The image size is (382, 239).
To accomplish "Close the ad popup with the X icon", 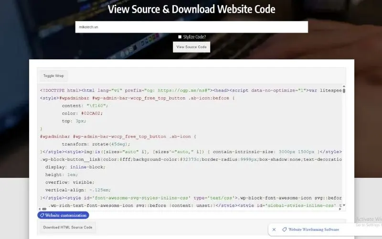I will [274, 229].
